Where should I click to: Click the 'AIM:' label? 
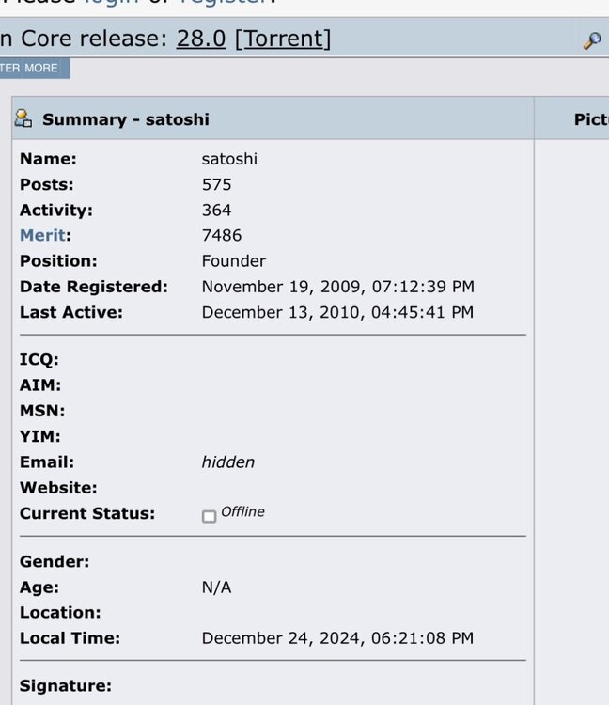40,384
